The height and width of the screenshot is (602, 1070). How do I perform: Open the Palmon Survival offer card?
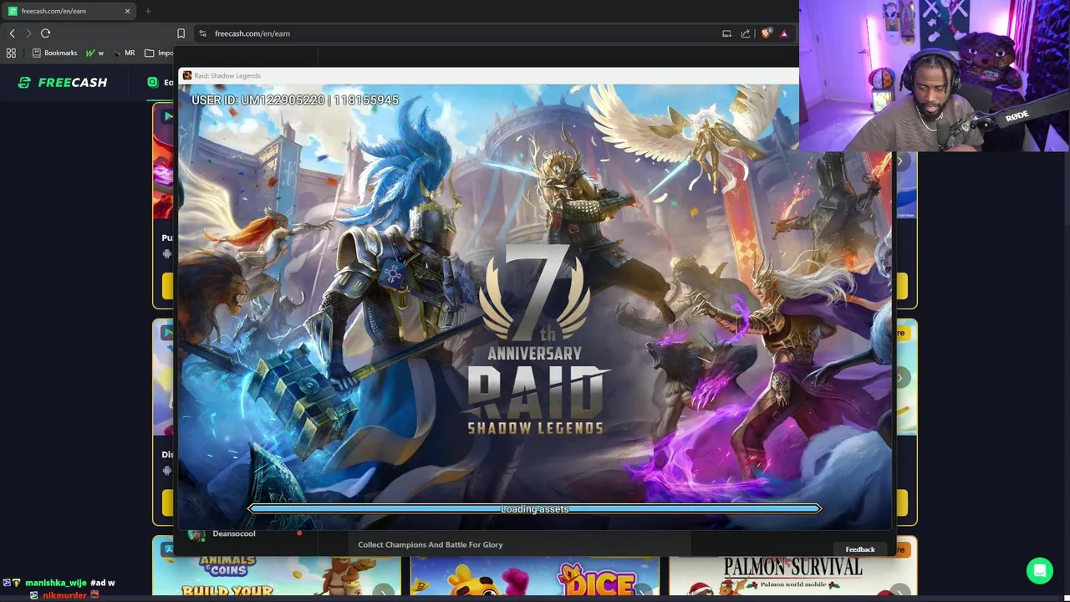(792, 577)
